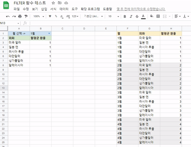Open the 보기 menu
Viewport: 191px width, 147px height.
click(x=35, y=9)
